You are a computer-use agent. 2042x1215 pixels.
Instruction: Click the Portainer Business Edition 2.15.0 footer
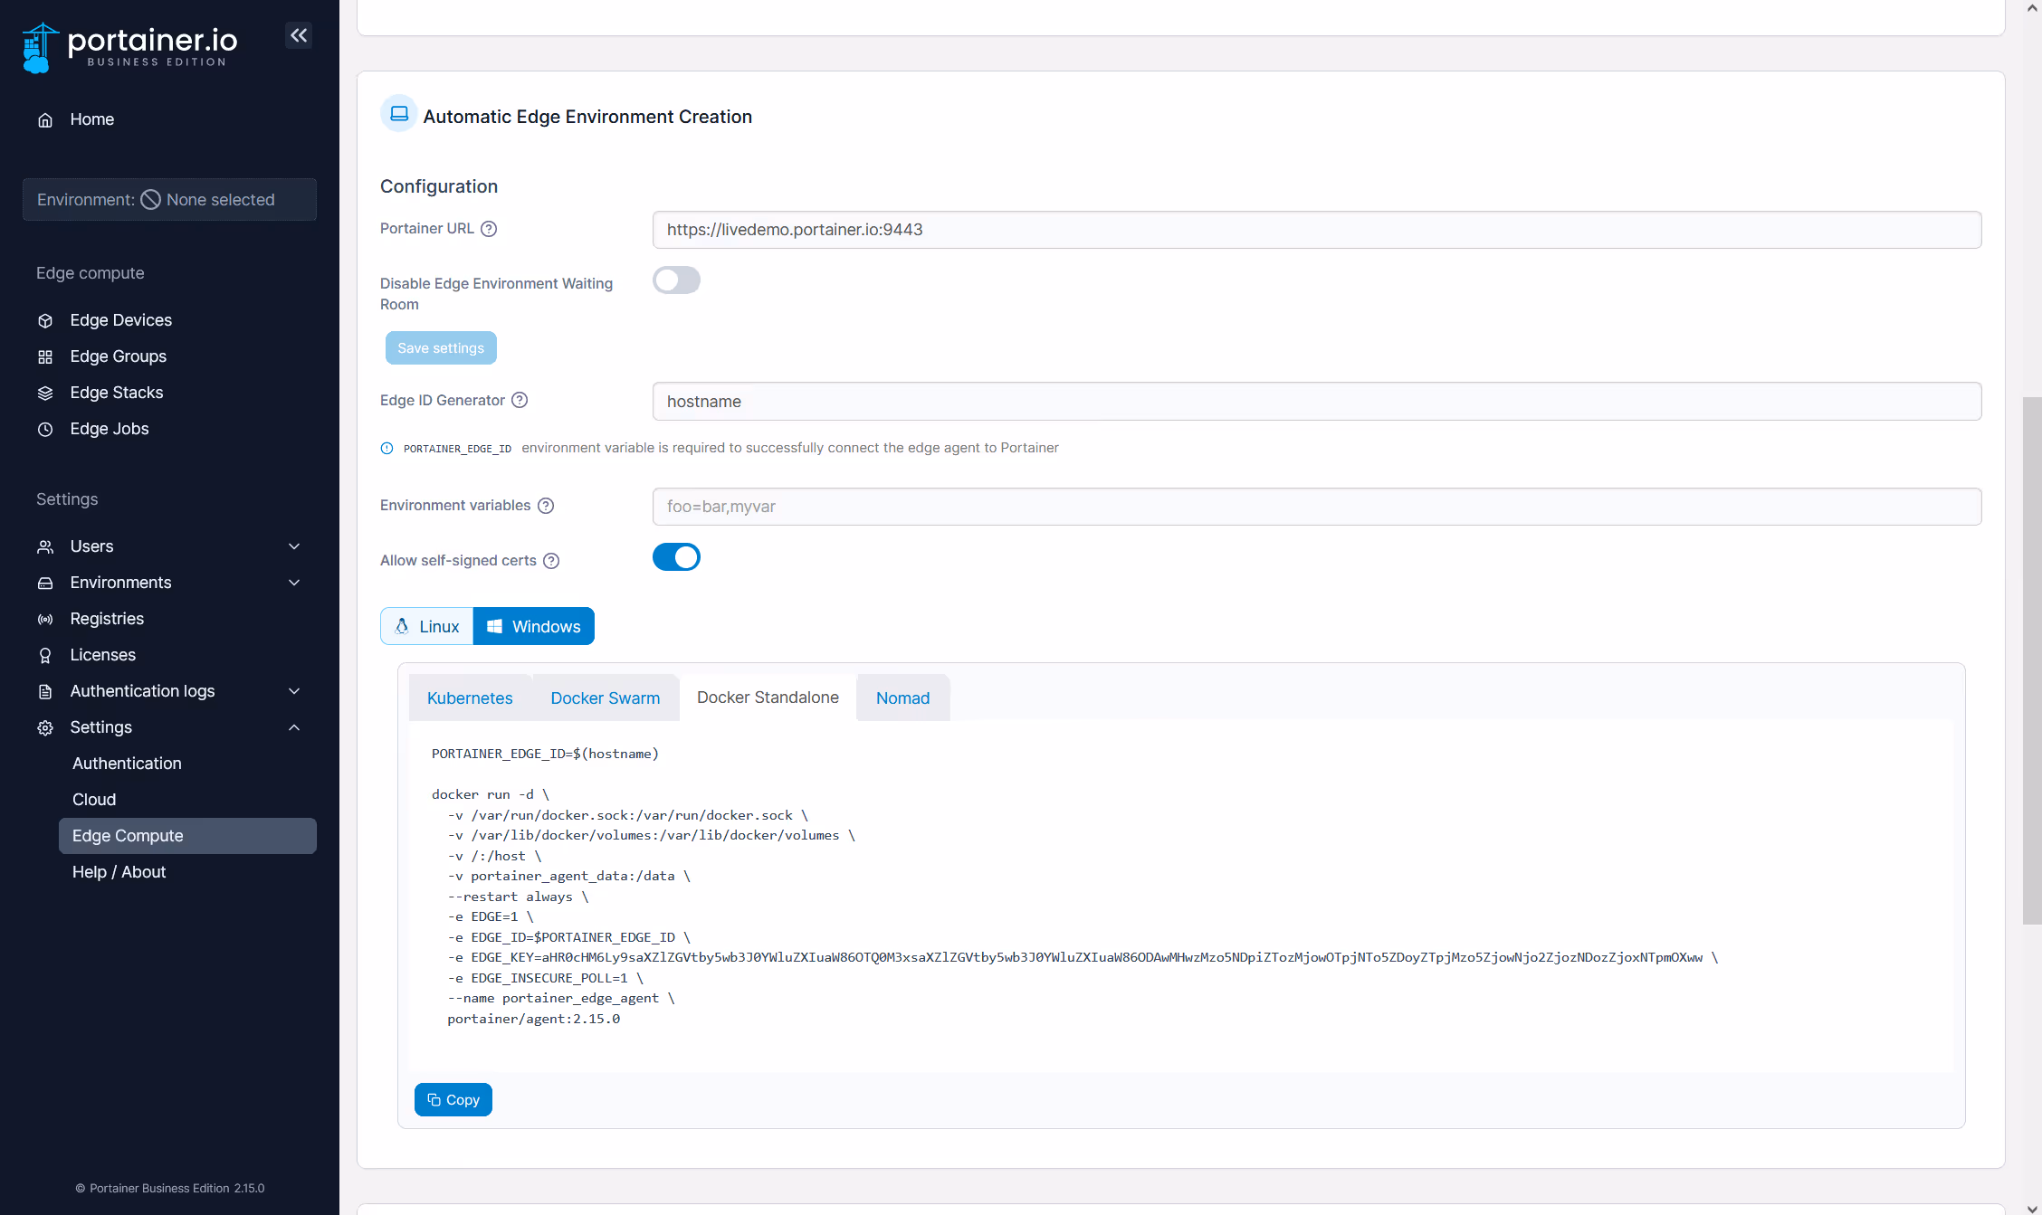coord(169,1188)
